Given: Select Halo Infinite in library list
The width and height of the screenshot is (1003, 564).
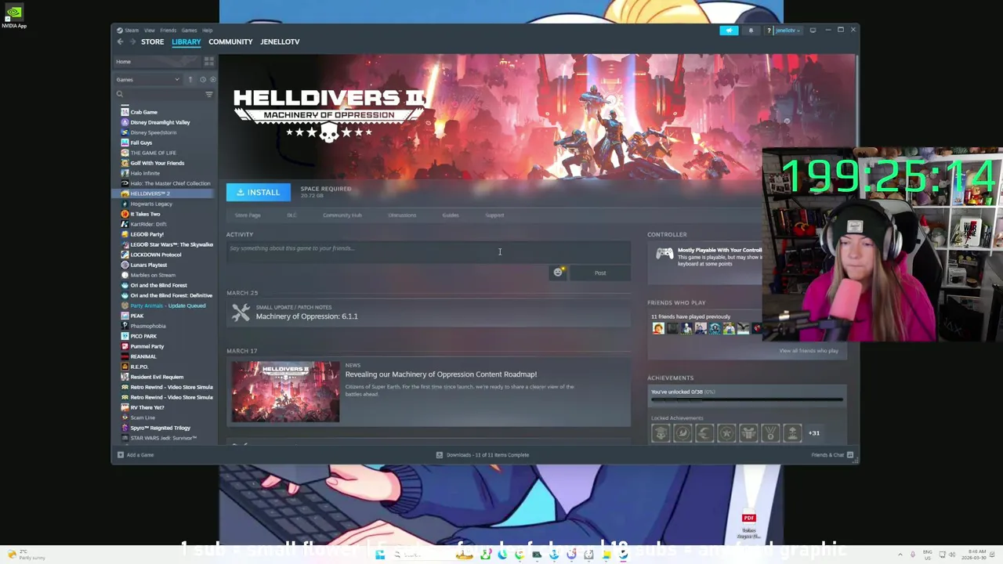Looking at the screenshot, I should [x=145, y=173].
